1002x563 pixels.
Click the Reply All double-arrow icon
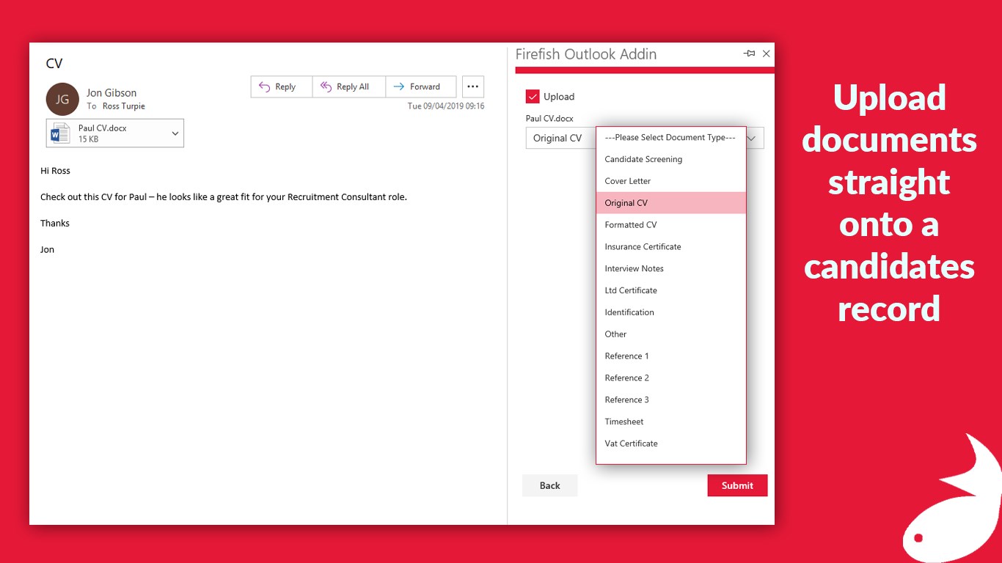[326, 87]
